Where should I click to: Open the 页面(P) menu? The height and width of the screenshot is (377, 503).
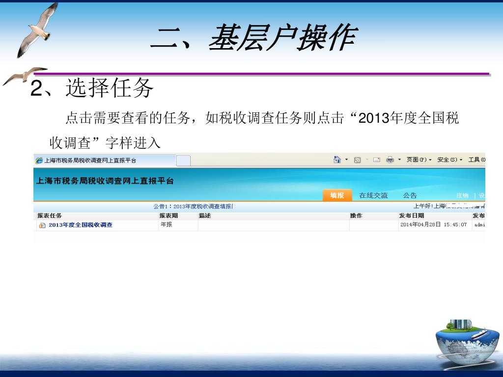click(419, 160)
